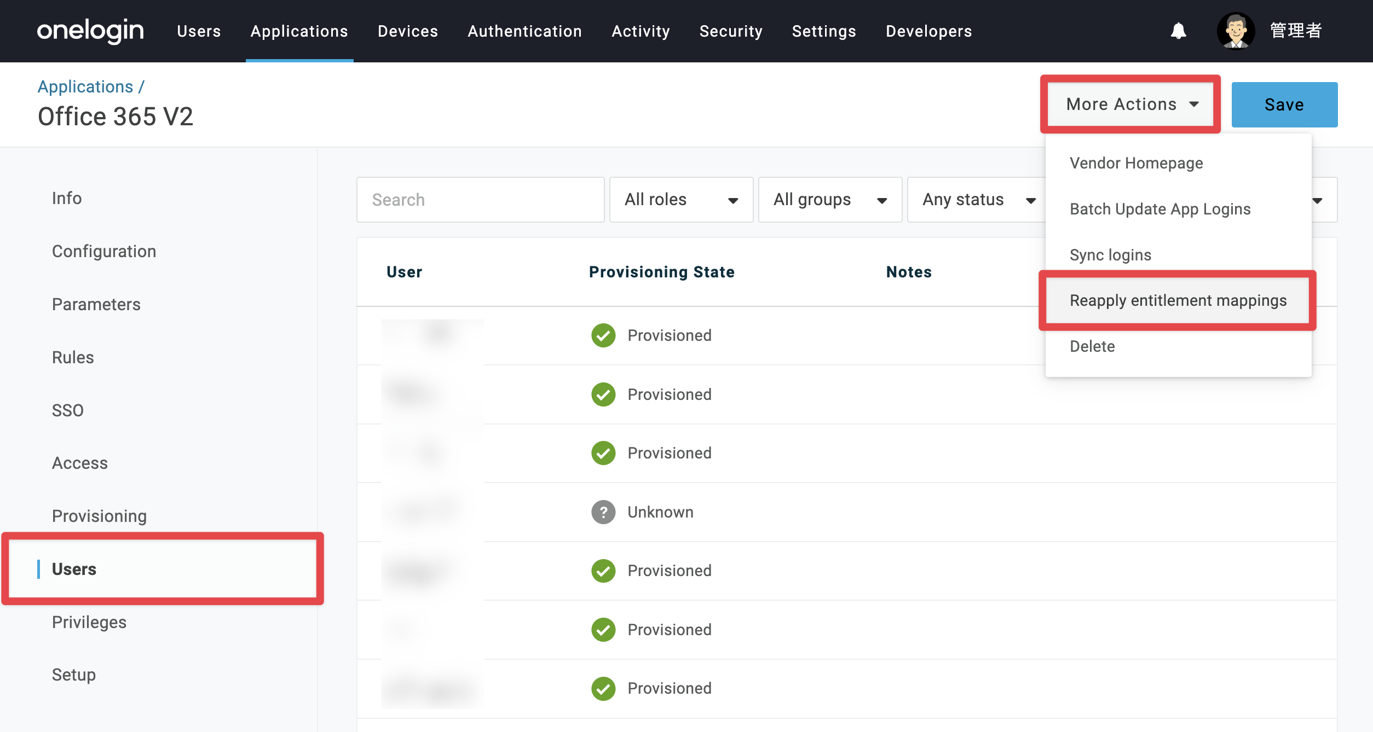Switch to the Access side tab
Viewport: 1373px width, 732px height.
pyautogui.click(x=80, y=463)
